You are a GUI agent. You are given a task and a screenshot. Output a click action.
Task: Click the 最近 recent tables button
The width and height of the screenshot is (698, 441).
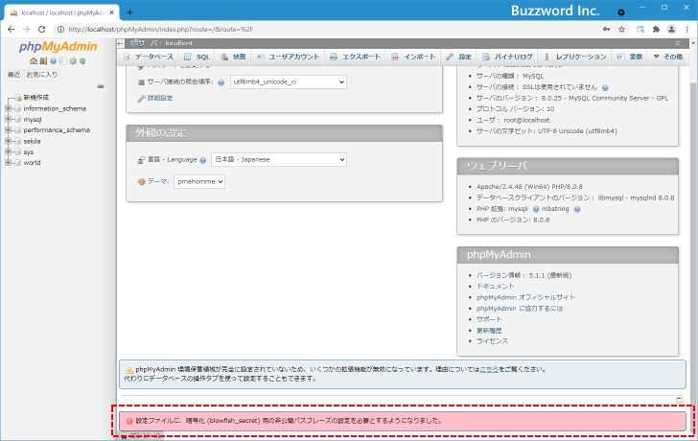13,75
